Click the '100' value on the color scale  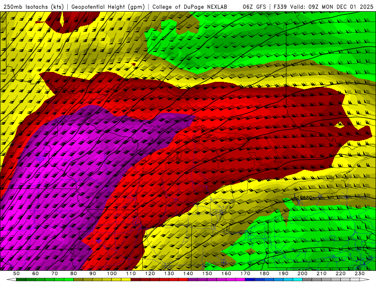[112, 274]
